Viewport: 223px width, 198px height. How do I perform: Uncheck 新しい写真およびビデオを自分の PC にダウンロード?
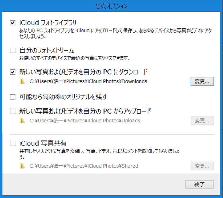(x=13, y=72)
